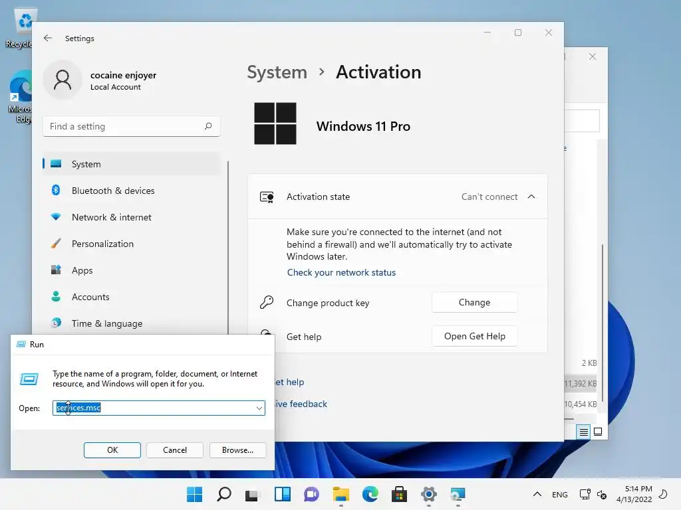Show hidden system tray icons
Image resolution: width=681 pixels, height=510 pixels.
[x=537, y=494]
